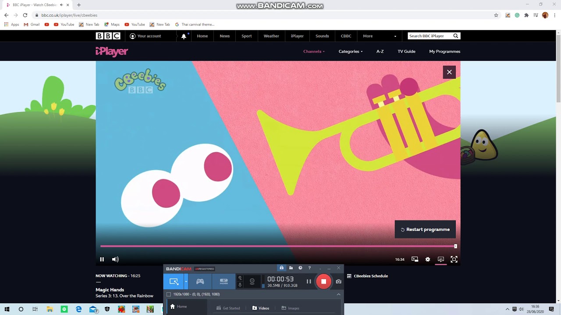The width and height of the screenshot is (561, 315).
Task: Open Windows Start menu
Action: tap(7, 309)
